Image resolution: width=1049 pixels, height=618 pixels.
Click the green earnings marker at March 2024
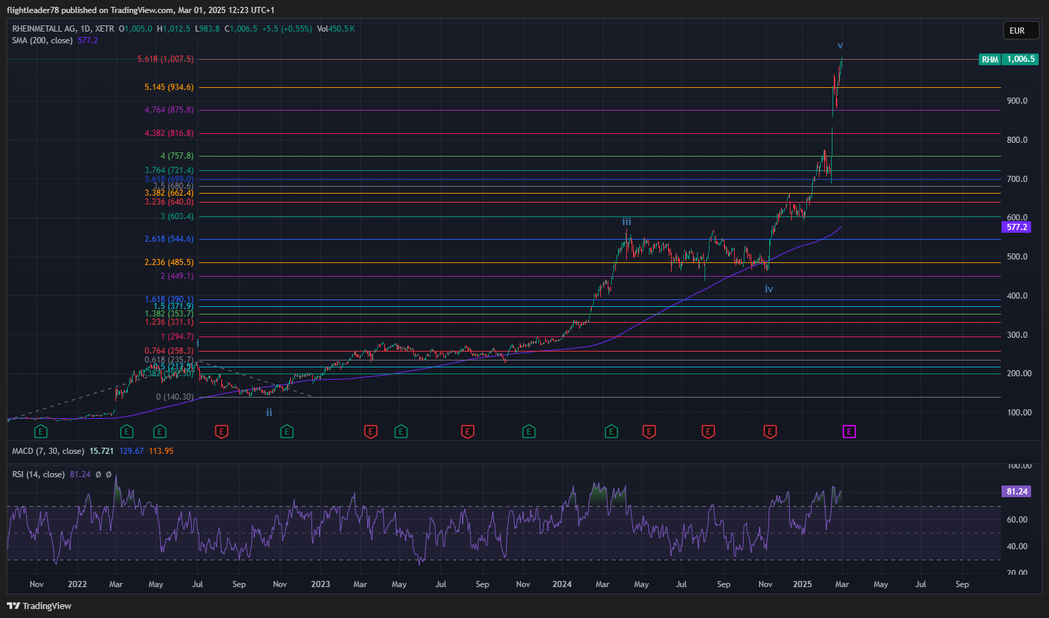tap(611, 432)
